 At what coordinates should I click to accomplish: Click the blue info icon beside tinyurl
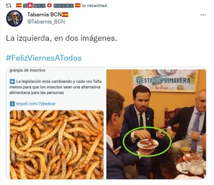point(12,104)
